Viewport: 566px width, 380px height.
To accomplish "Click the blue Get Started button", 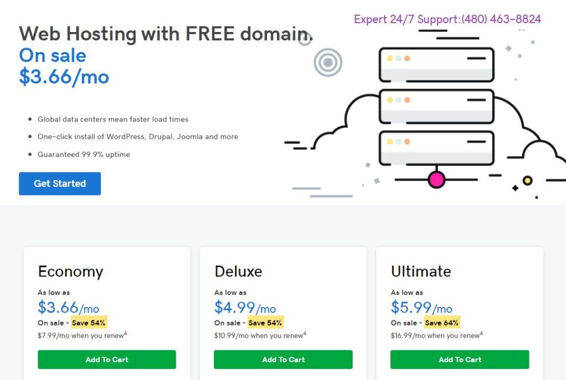I will (x=60, y=183).
